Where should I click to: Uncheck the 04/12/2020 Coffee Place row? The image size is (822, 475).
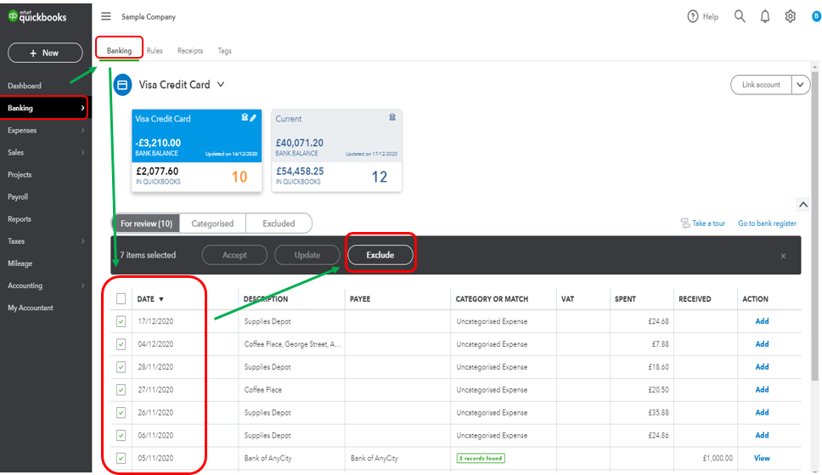[121, 344]
